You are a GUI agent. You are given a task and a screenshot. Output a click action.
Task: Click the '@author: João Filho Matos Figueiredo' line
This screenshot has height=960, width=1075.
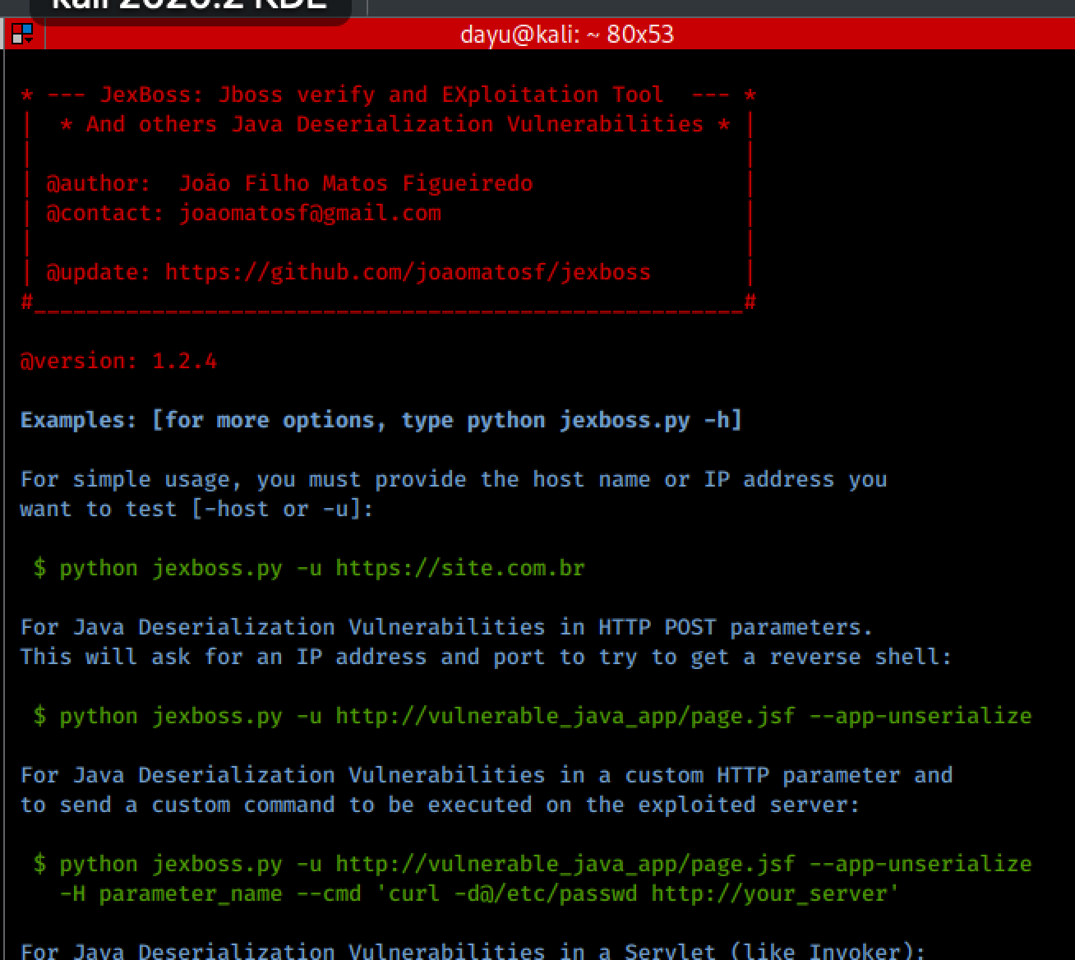289,183
